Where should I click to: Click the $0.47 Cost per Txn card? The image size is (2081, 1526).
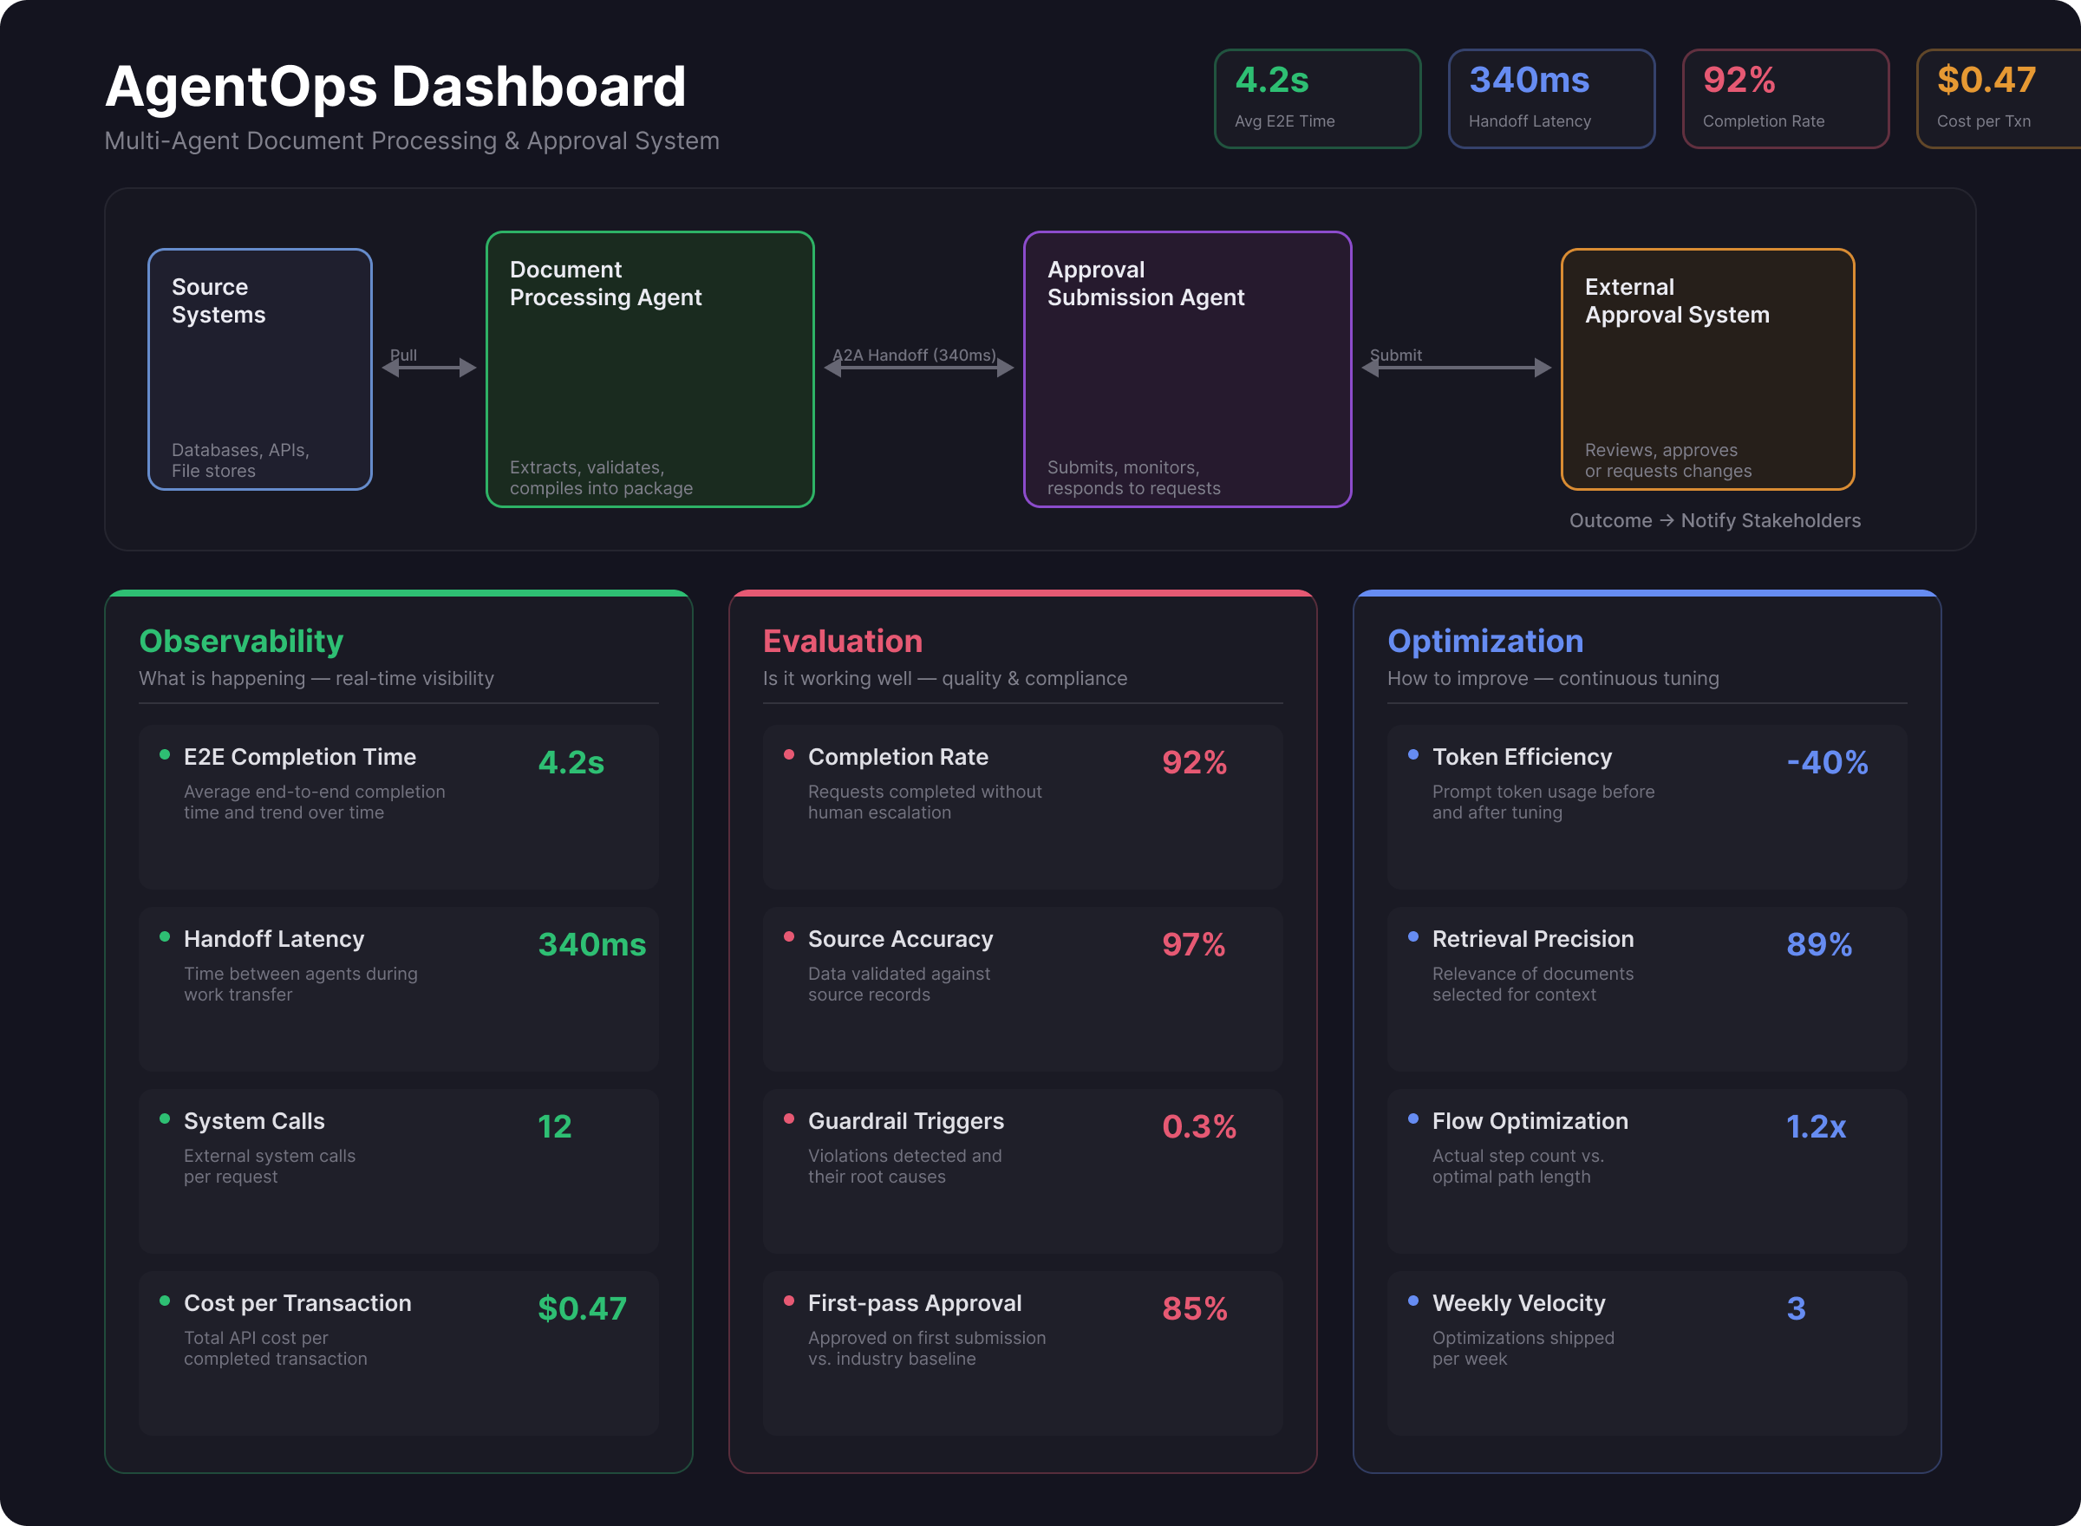point(1999,99)
